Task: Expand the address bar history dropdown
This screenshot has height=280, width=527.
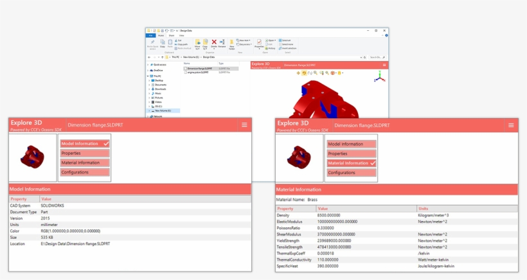Action: pyautogui.click(x=361, y=57)
